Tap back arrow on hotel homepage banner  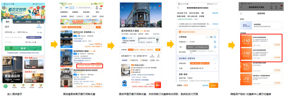click(4, 8)
